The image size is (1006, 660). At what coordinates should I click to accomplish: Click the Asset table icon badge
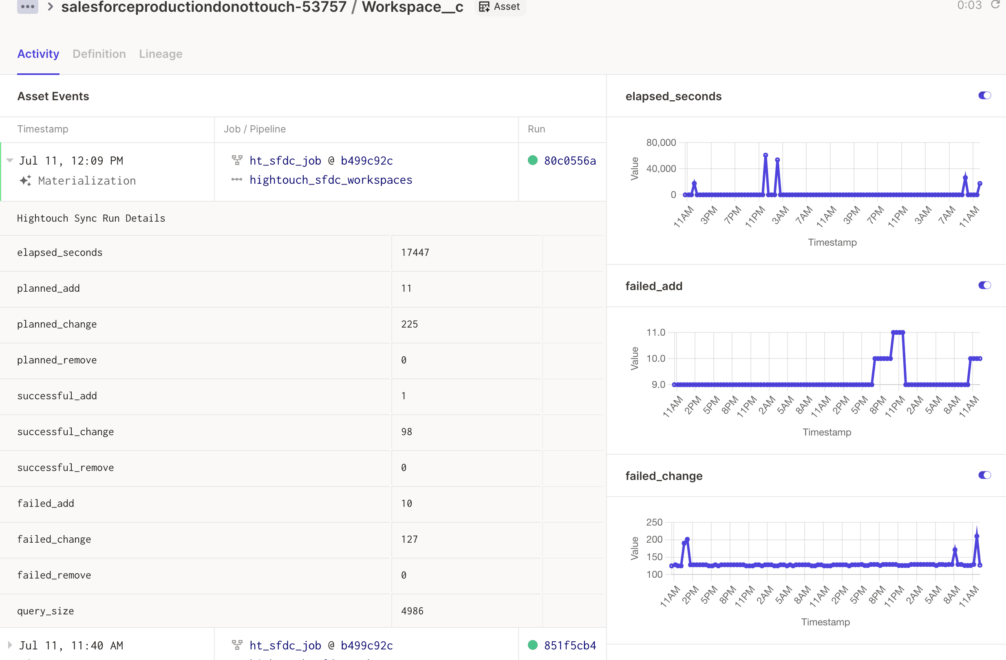click(484, 7)
